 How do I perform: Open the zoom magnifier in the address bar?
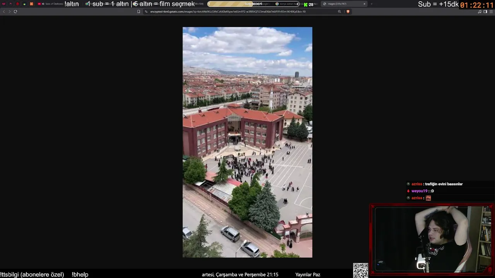tap(340, 12)
